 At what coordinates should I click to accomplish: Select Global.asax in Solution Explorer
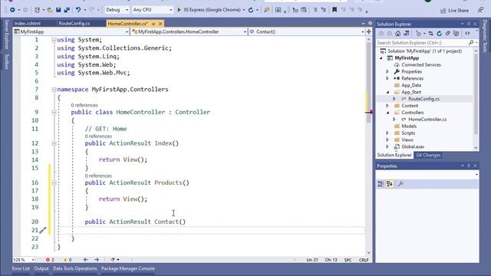point(413,146)
